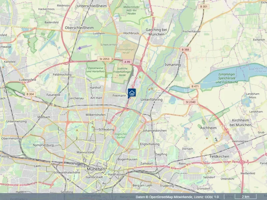Click the B 388 road shield
This screenshot has height=200, width=267.
pos(185,49)
